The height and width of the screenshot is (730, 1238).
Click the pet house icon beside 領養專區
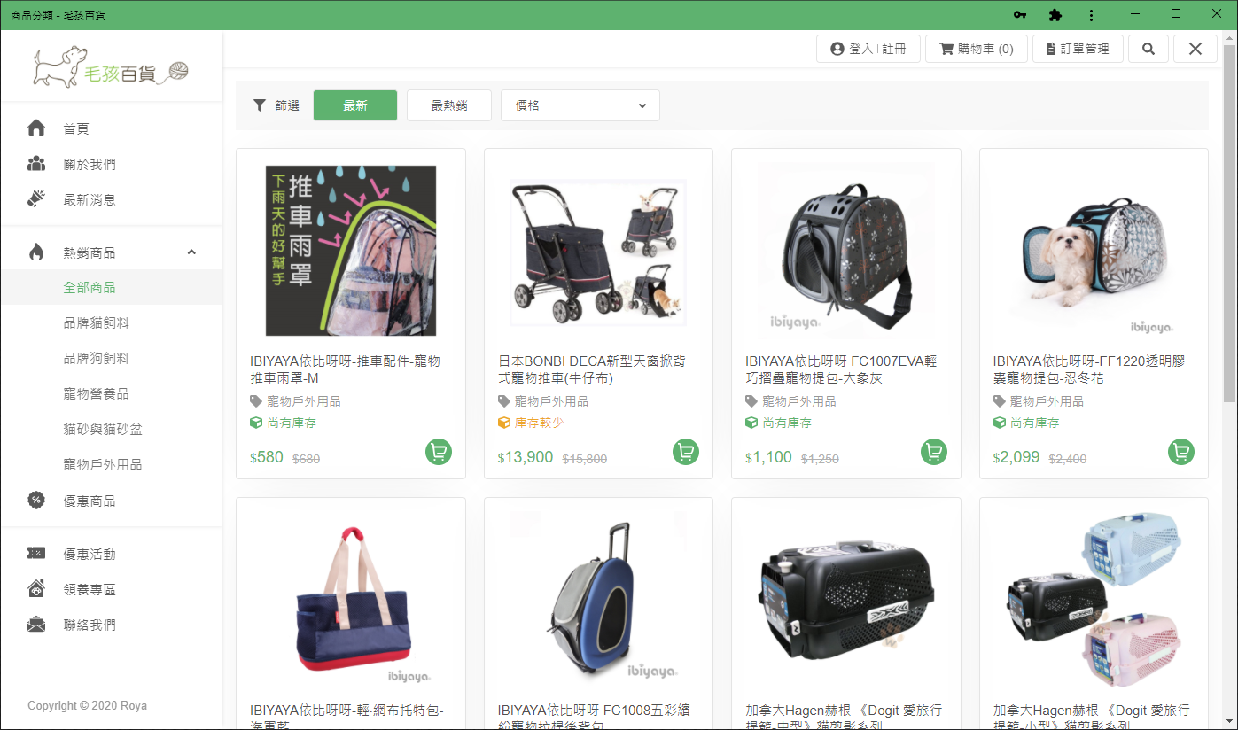pos(36,589)
